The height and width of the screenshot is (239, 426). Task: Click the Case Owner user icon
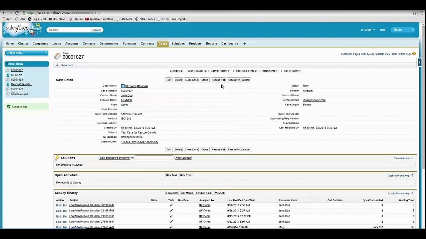click(x=123, y=86)
